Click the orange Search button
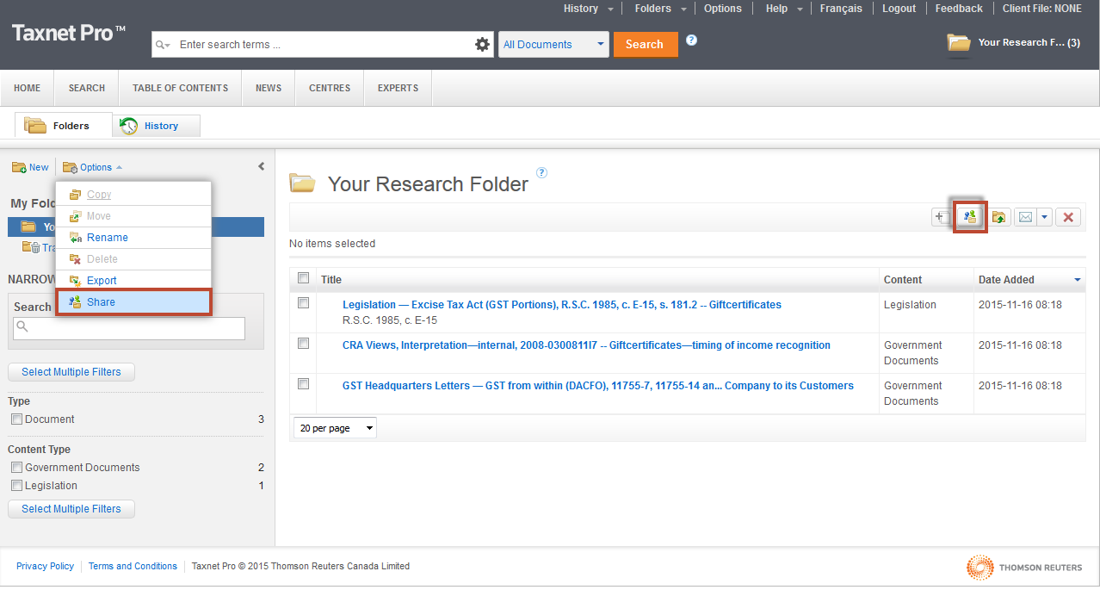 pyautogui.click(x=645, y=45)
